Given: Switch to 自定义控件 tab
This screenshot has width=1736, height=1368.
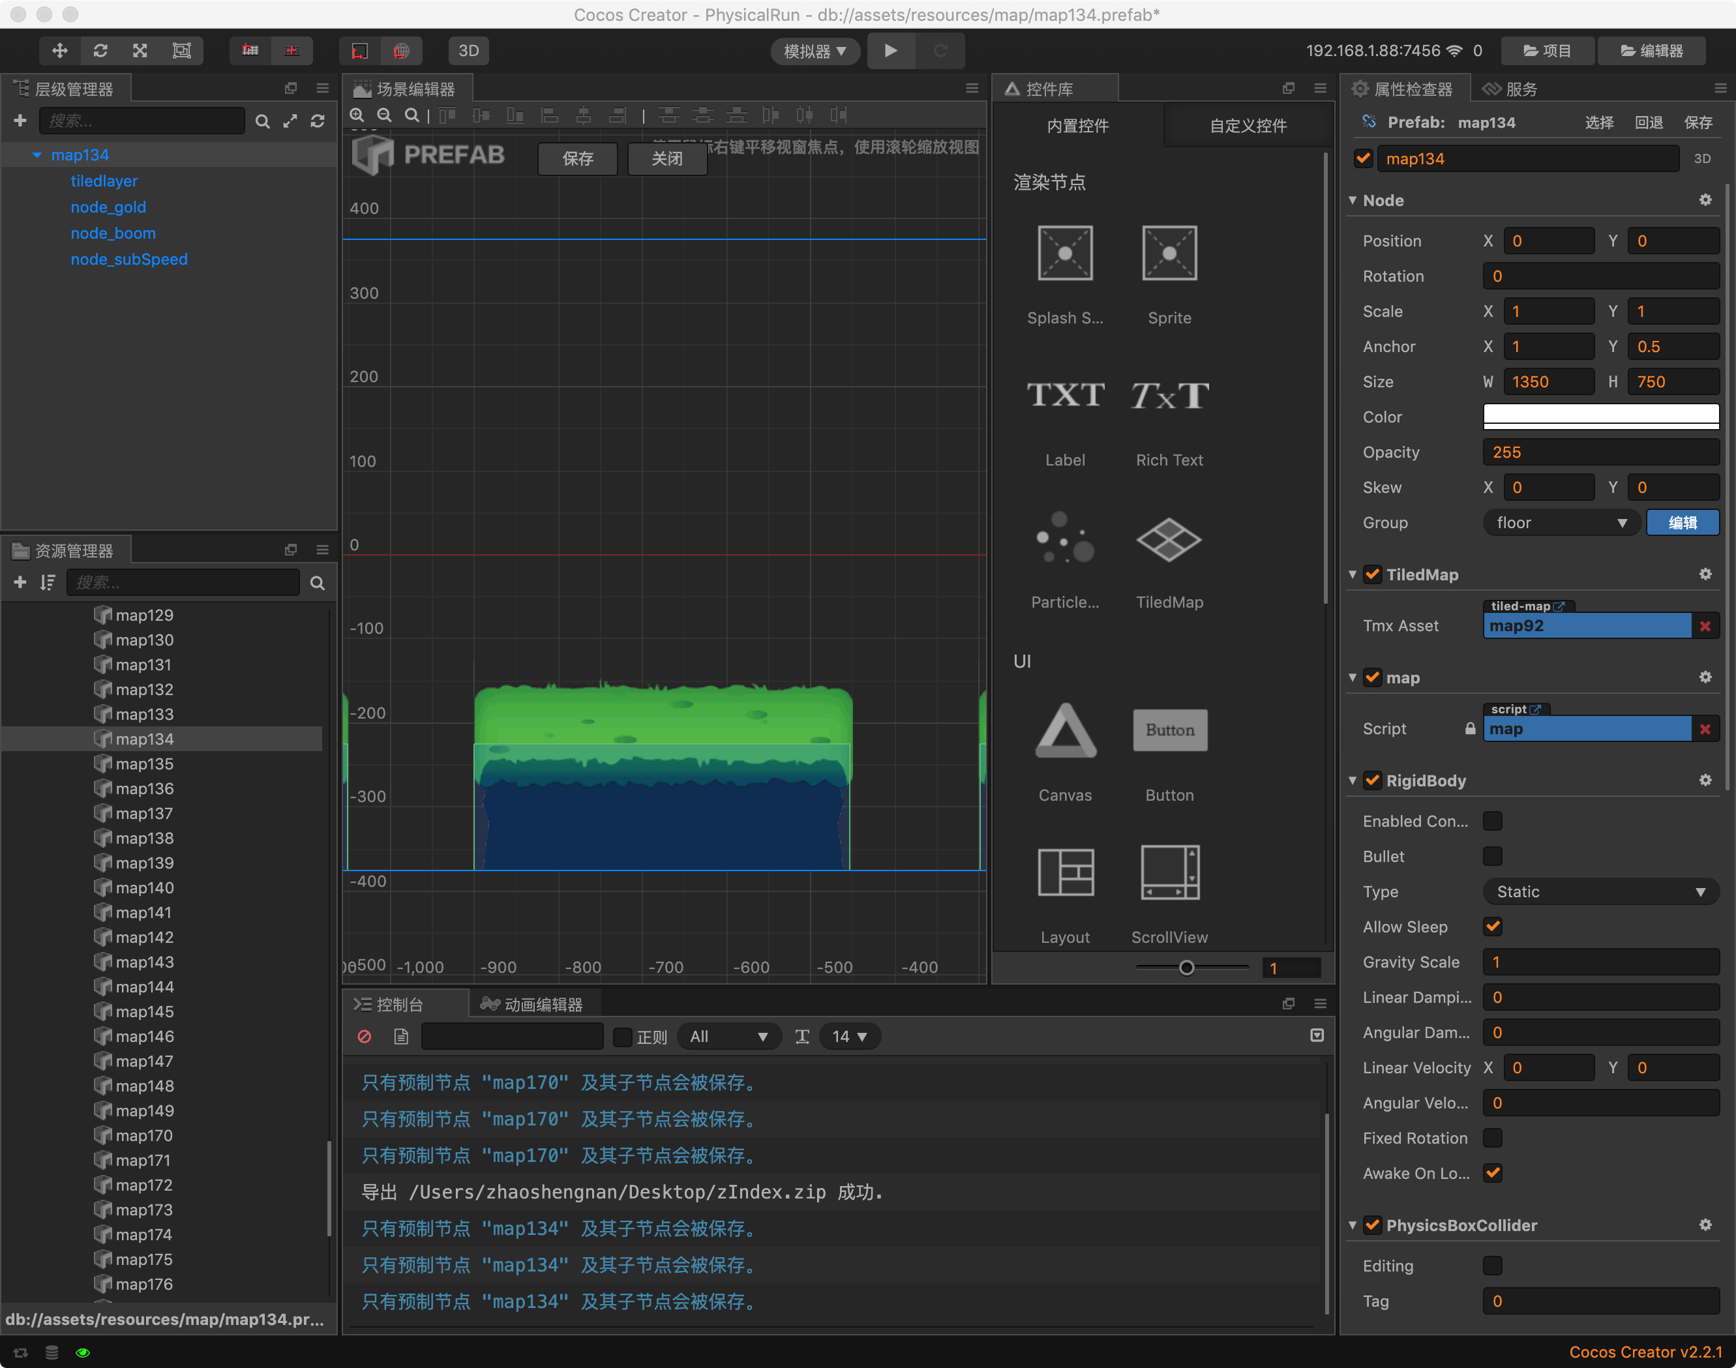Looking at the screenshot, I should pos(1248,126).
